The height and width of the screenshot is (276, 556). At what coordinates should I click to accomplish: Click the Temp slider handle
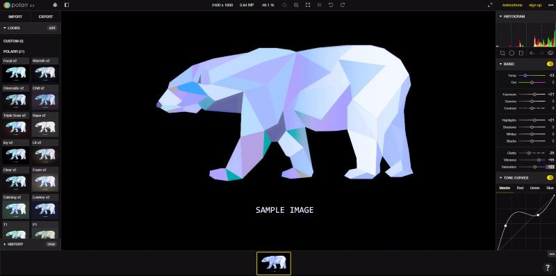point(525,76)
